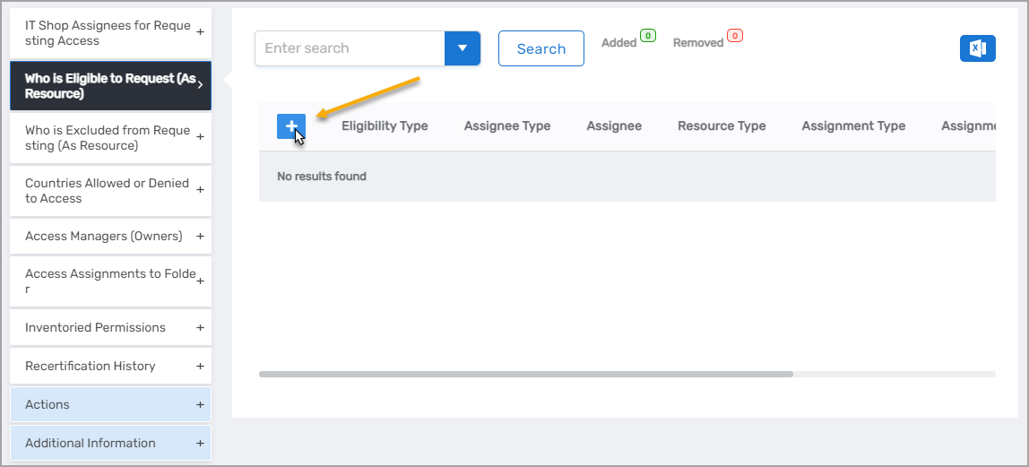The height and width of the screenshot is (467, 1029).
Task: Sort by Assignee Type column header
Action: click(x=507, y=126)
